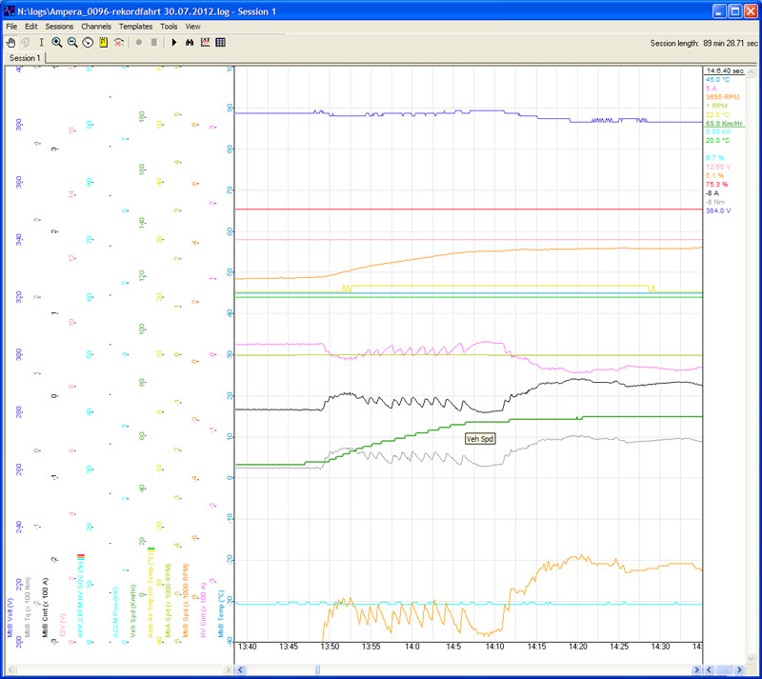Viewport: 762px width, 679px height.
Task: Select the I-beam cursor tool
Action: tap(40, 43)
